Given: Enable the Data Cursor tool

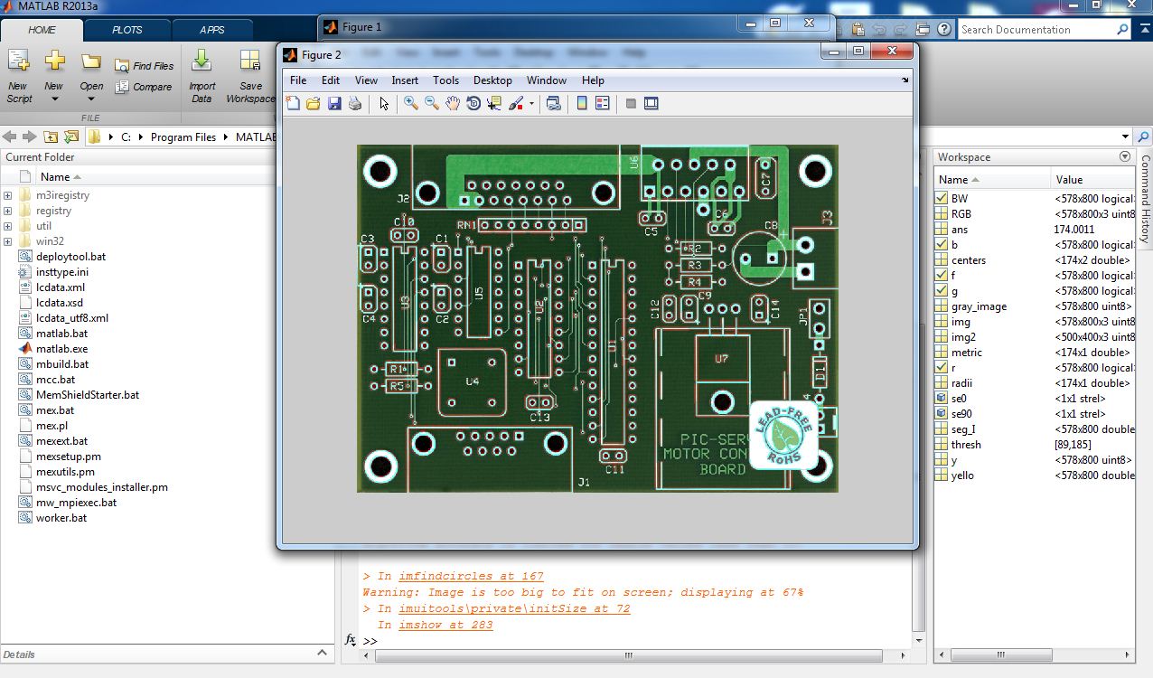Looking at the screenshot, I should (x=494, y=104).
